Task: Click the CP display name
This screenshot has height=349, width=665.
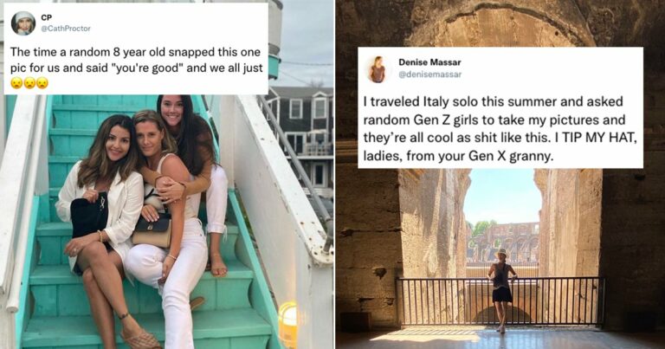Action: 46,17
